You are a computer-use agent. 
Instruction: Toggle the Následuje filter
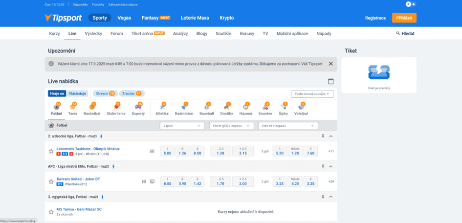coord(78,93)
